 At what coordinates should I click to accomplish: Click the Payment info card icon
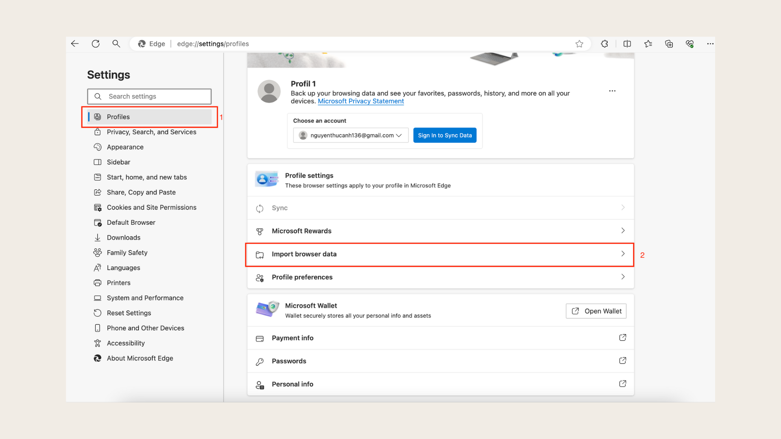[x=260, y=339]
